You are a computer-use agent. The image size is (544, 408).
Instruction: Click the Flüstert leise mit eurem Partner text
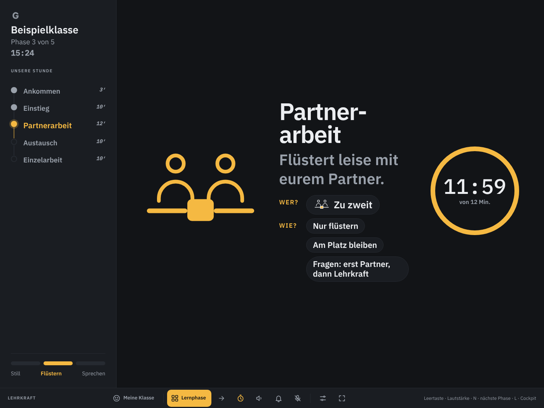(x=339, y=169)
